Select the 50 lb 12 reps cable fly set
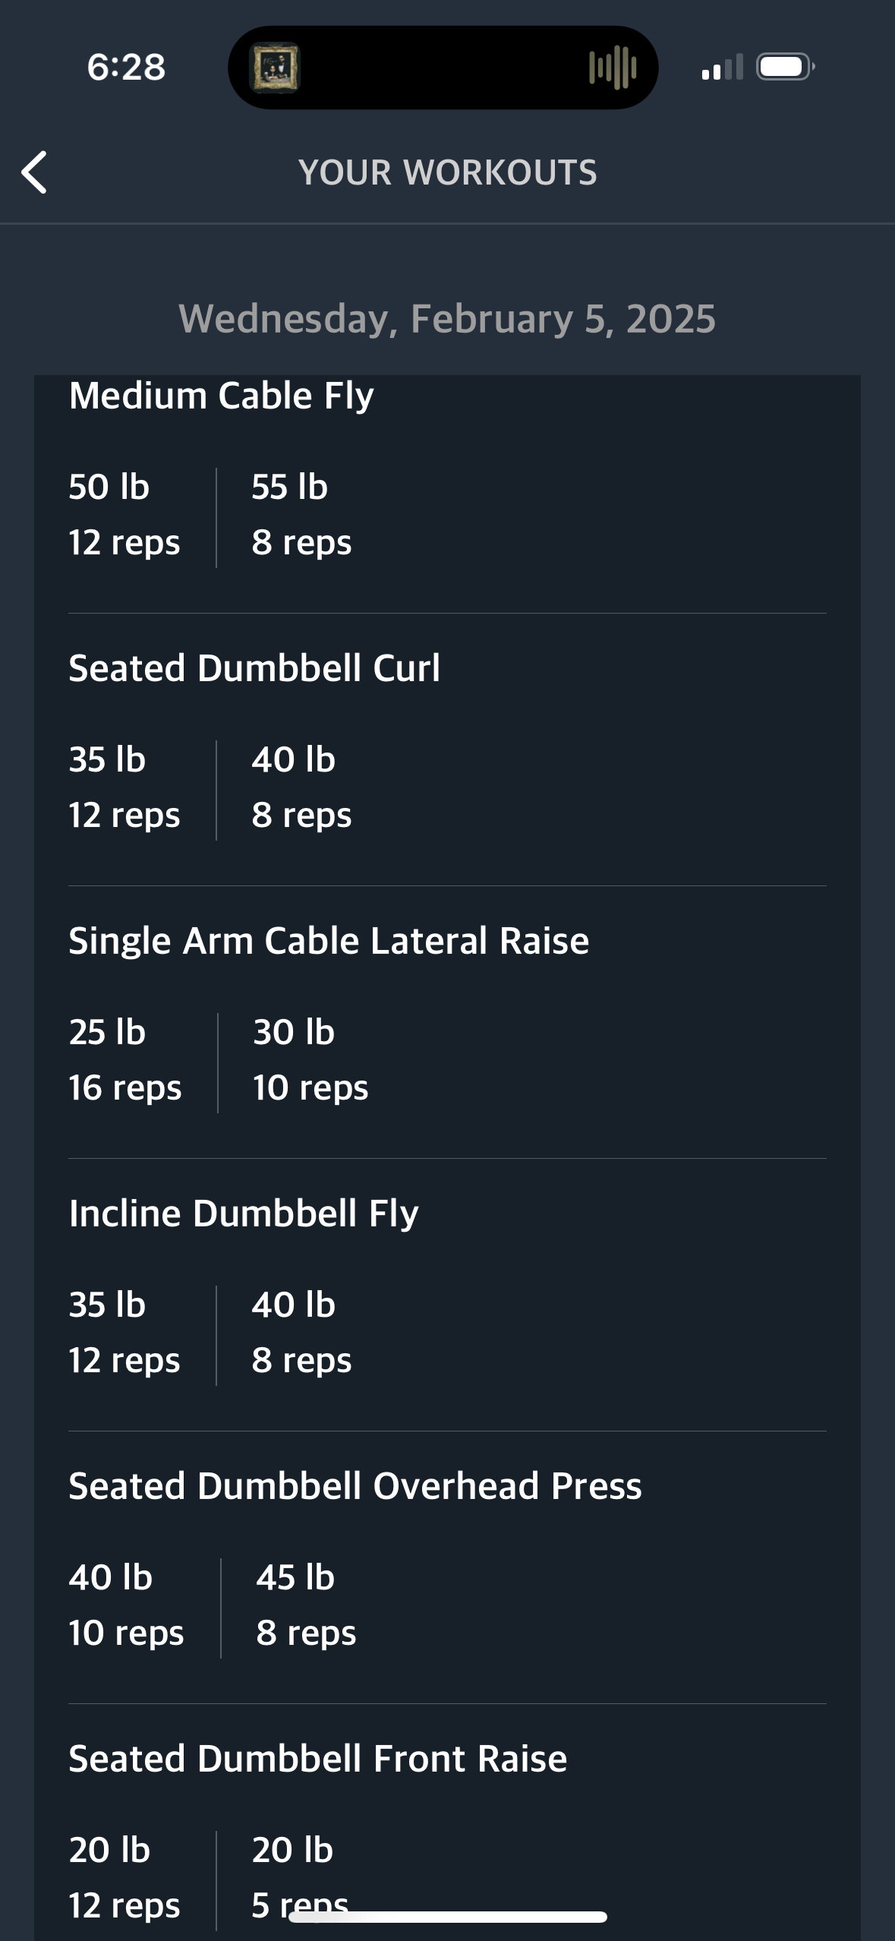The image size is (895, 1941). 124,515
